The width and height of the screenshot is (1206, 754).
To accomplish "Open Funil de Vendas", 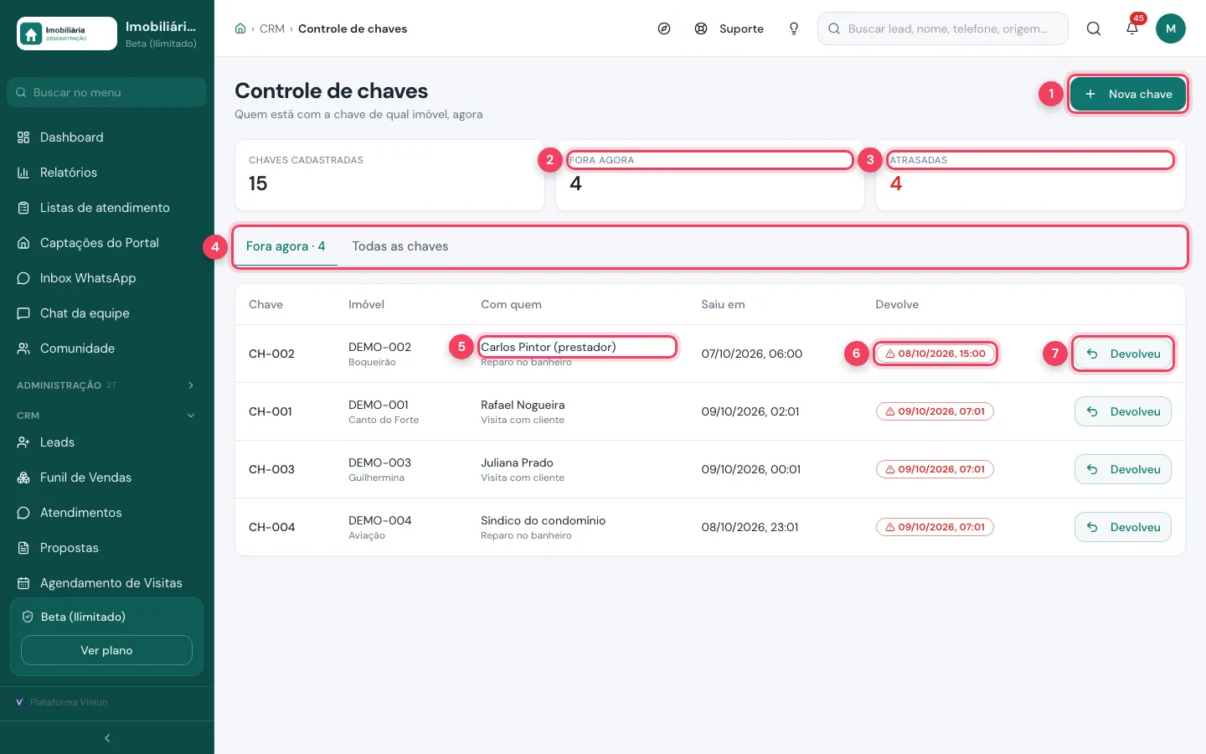I will pos(107,478).
